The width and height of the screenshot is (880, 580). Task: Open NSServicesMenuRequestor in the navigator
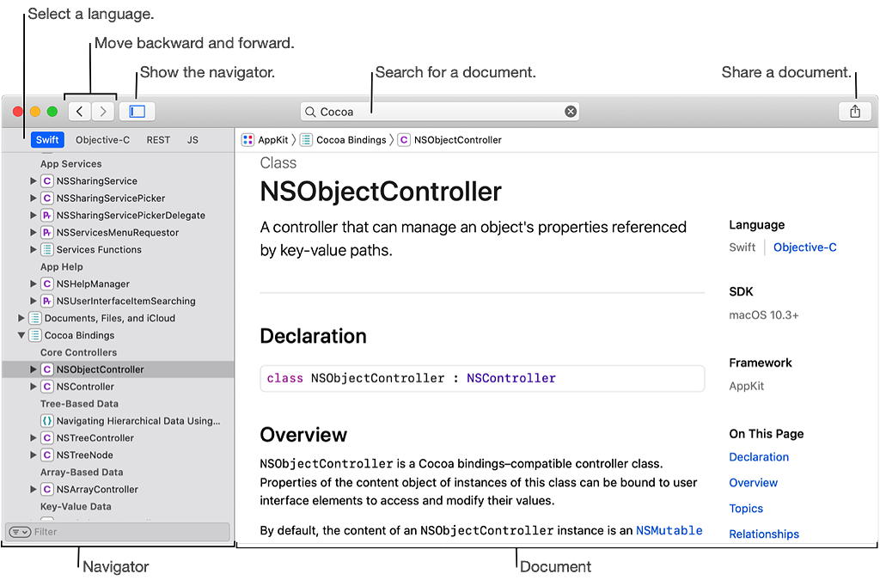click(117, 233)
